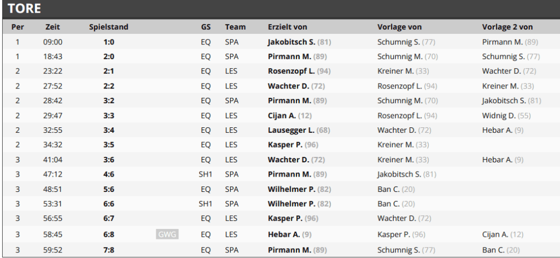The width and height of the screenshot is (560, 258).
Task: Select the Spielstand column header
Action: [109, 27]
